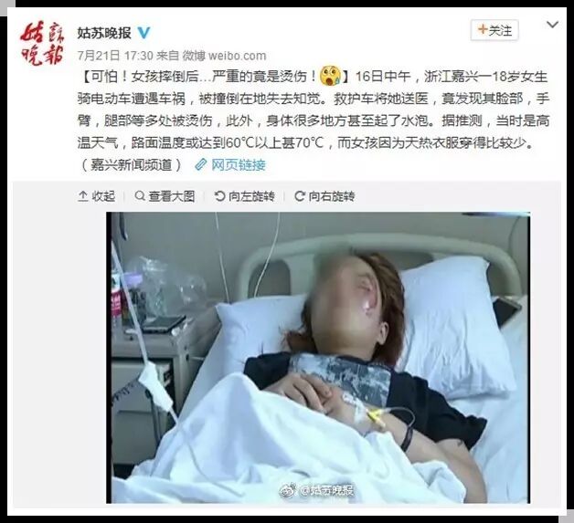Open the 7月21日 17:30 timestamp link
The width and height of the screenshot is (574, 523).
tap(115, 56)
